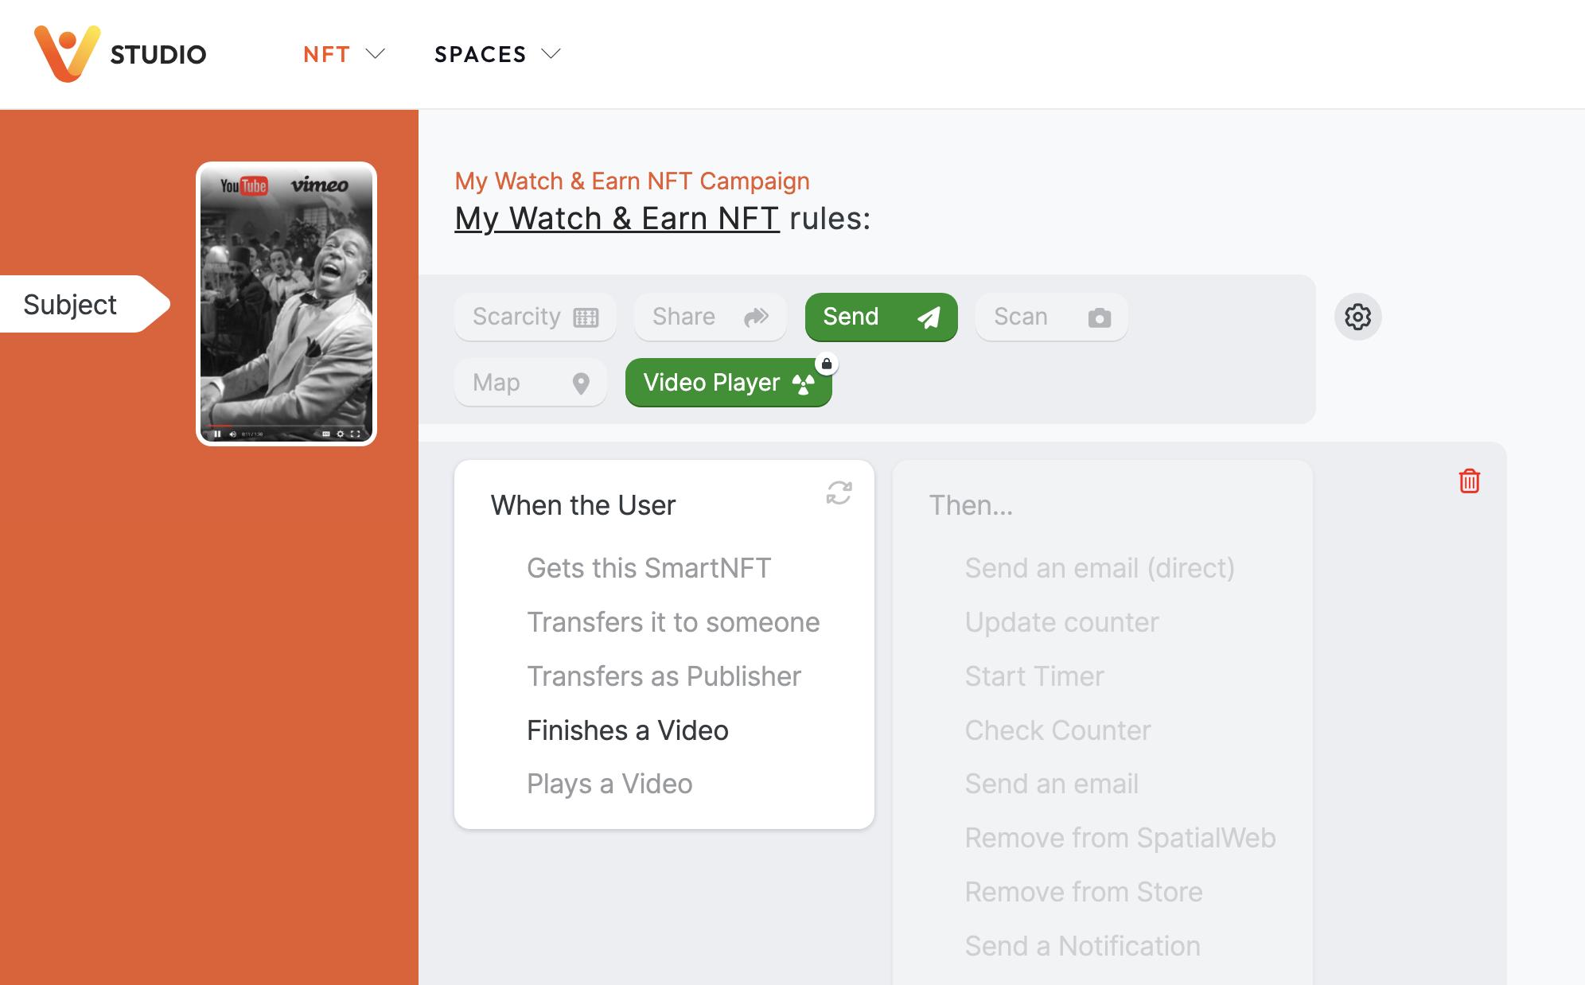Choose the Start Timer action
This screenshot has width=1585, height=985.
coord(1034,676)
